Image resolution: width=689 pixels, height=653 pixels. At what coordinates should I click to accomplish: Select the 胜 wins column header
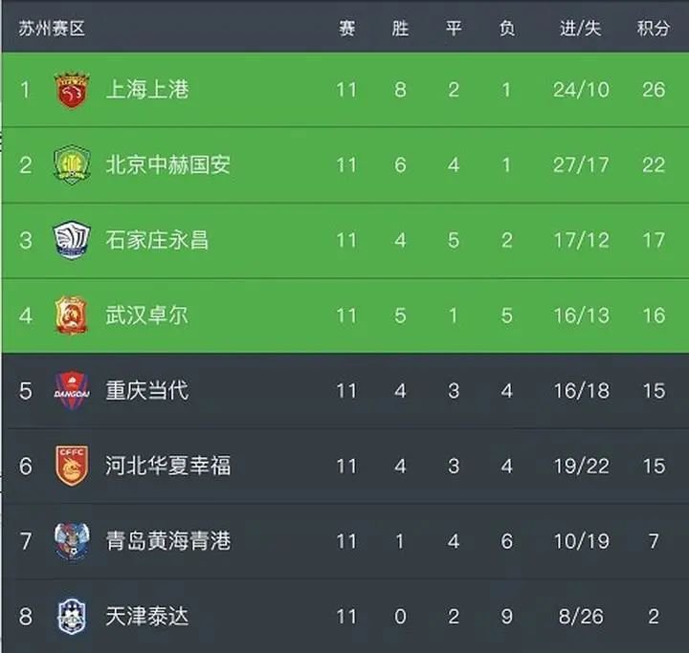point(400,29)
